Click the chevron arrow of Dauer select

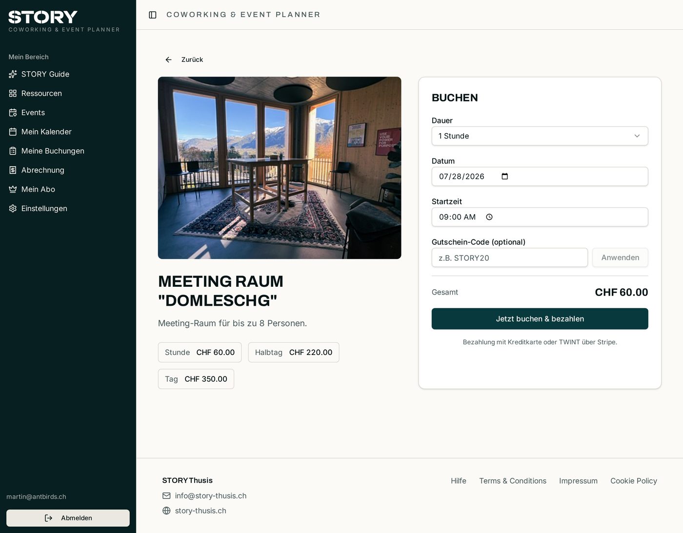point(637,136)
